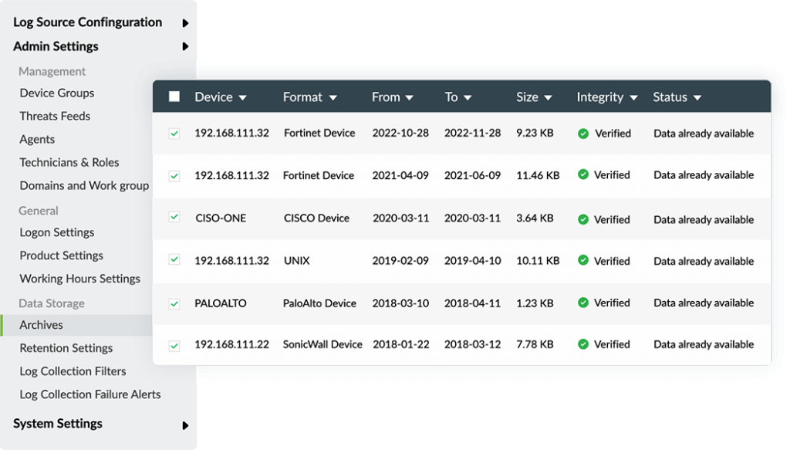Click the green Verified checkmark for PALOALTO

point(583,303)
